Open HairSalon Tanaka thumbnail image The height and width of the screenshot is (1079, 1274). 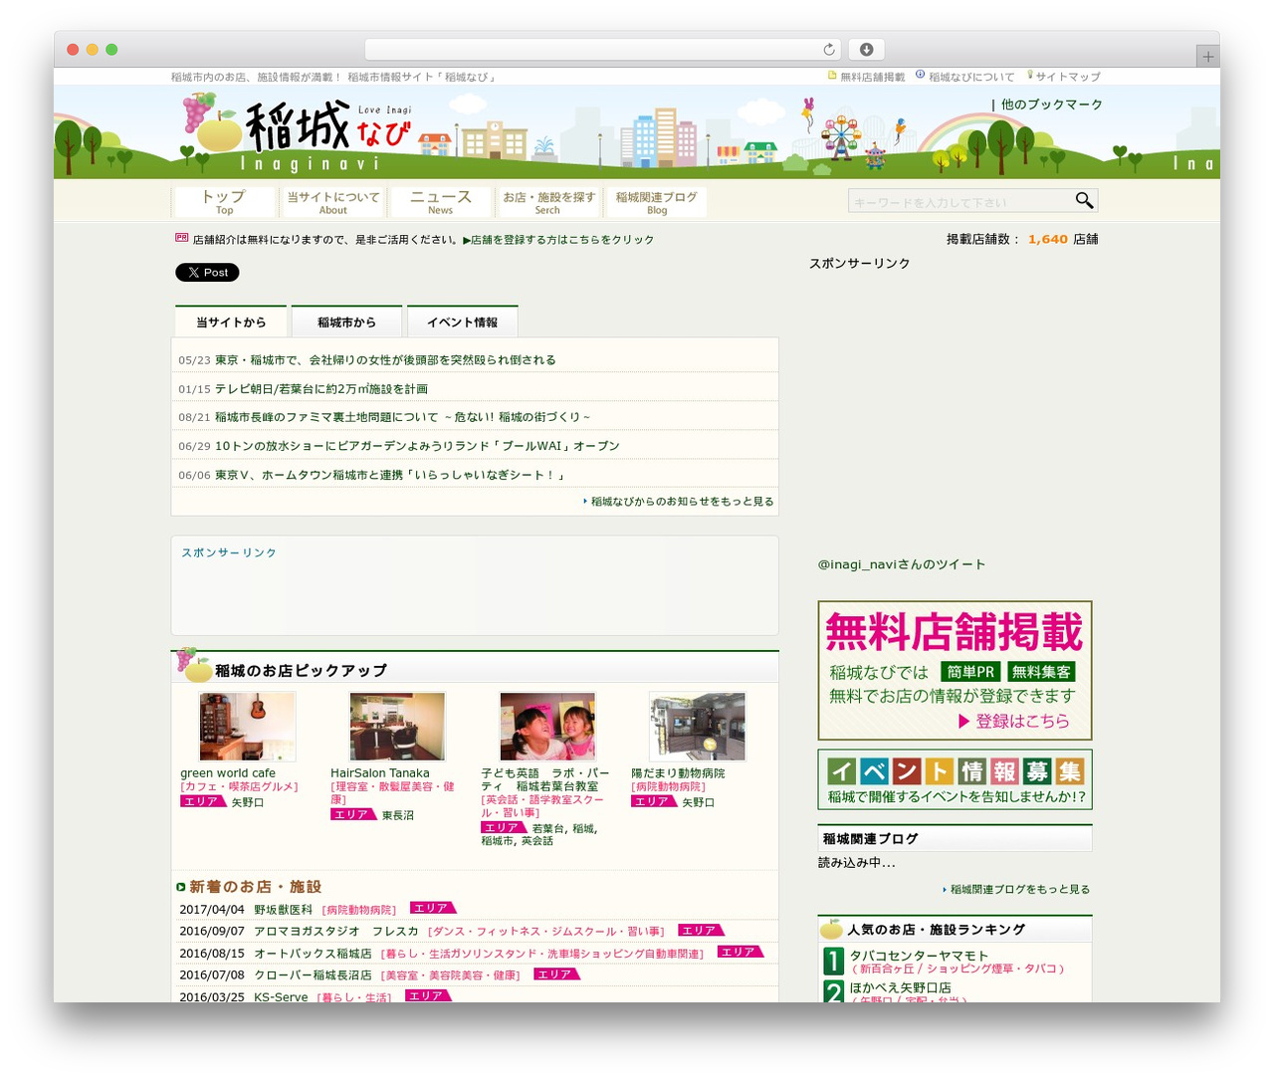pyautogui.click(x=397, y=727)
